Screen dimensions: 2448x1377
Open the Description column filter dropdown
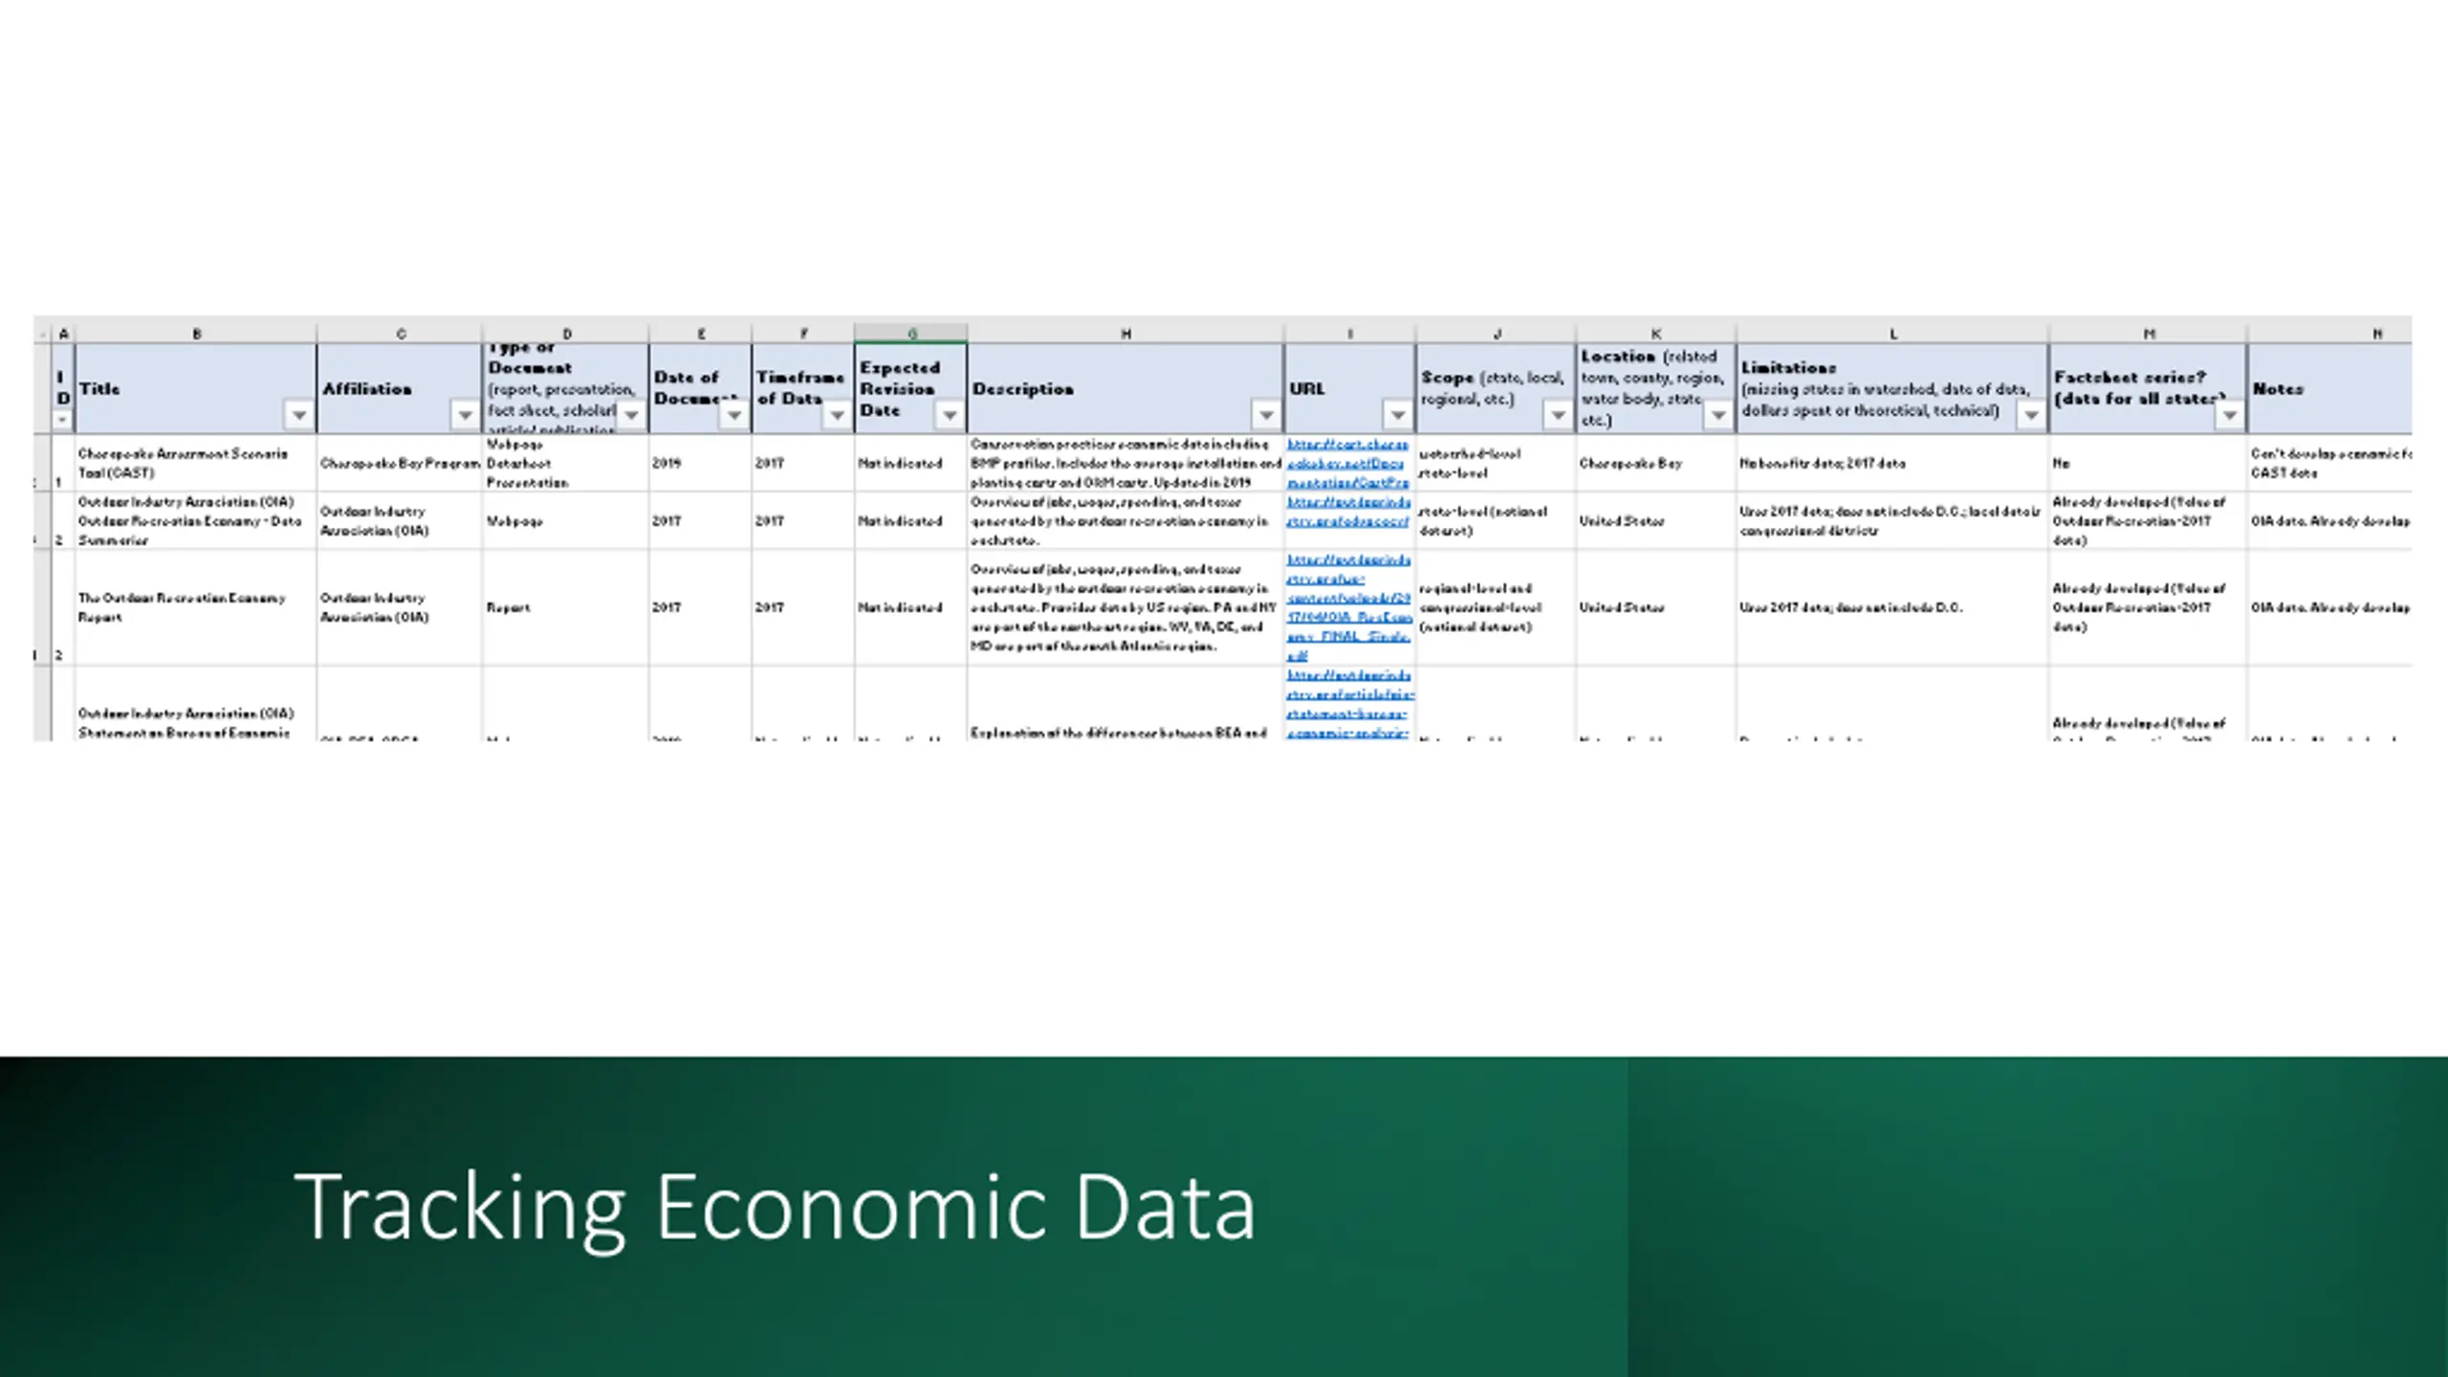pyautogui.click(x=1266, y=415)
